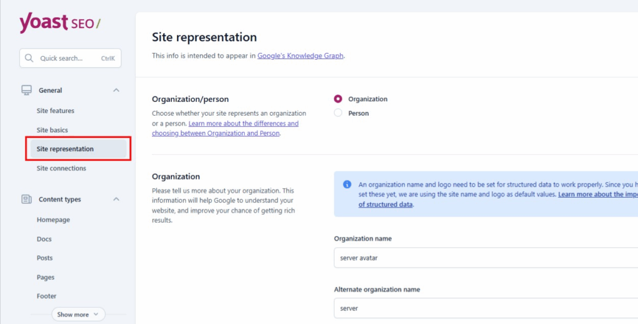This screenshot has width=638, height=324.
Task: Click the Organization/person section heading
Action: tap(190, 99)
